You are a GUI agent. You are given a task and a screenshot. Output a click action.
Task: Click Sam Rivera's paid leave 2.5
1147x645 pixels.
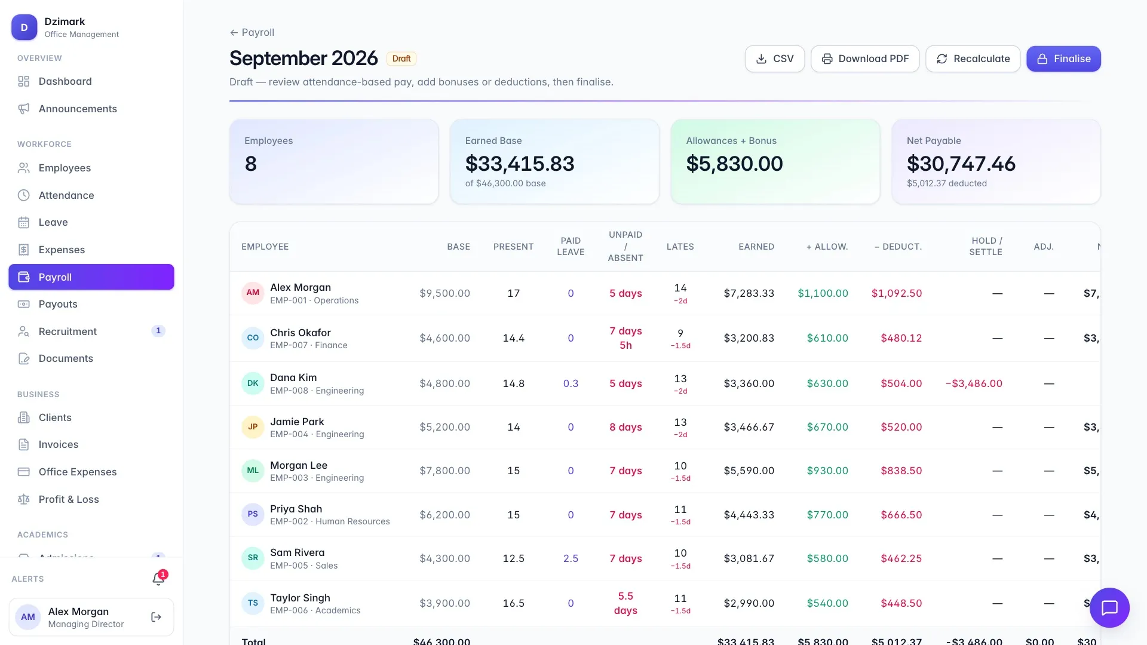[571, 558]
